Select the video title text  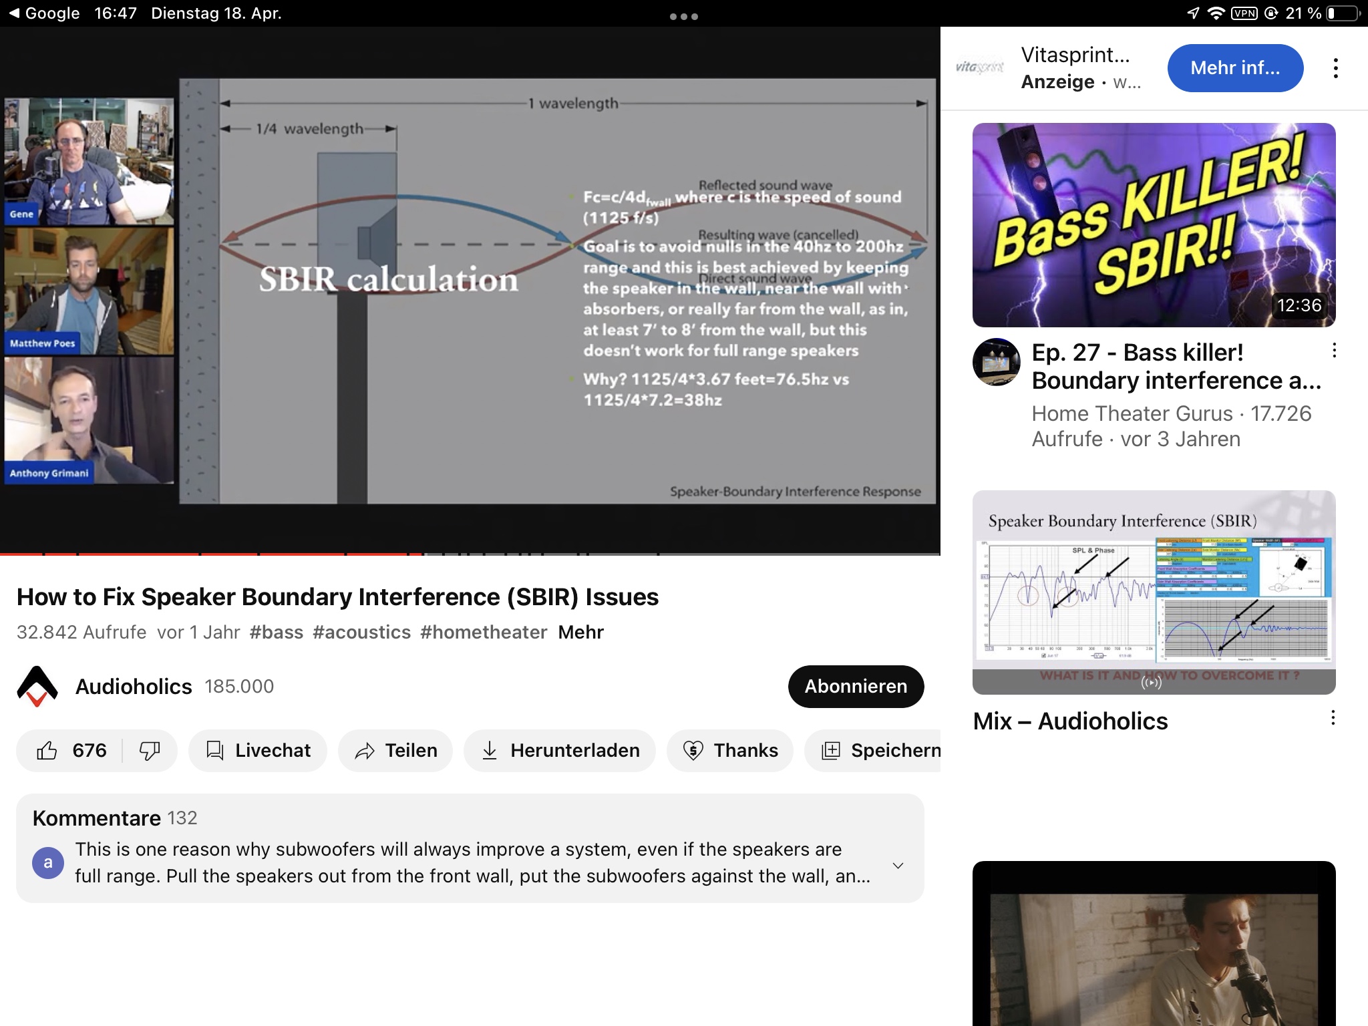pyautogui.click(x=337, y=596)
